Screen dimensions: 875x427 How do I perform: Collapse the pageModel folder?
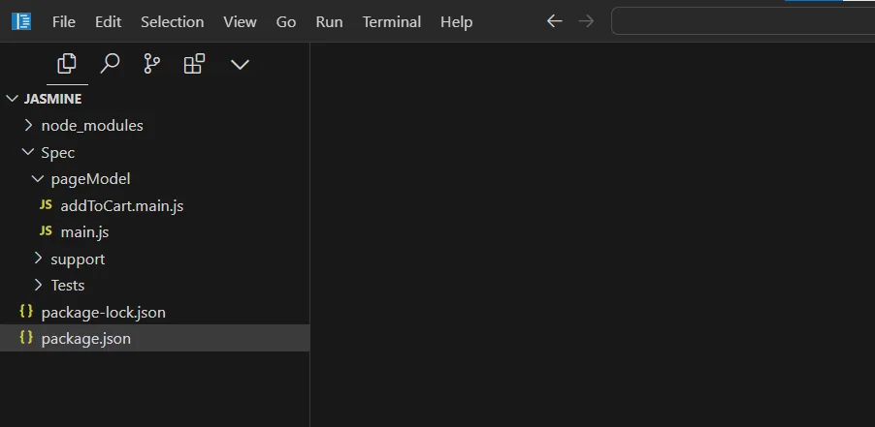coord(89,179)
